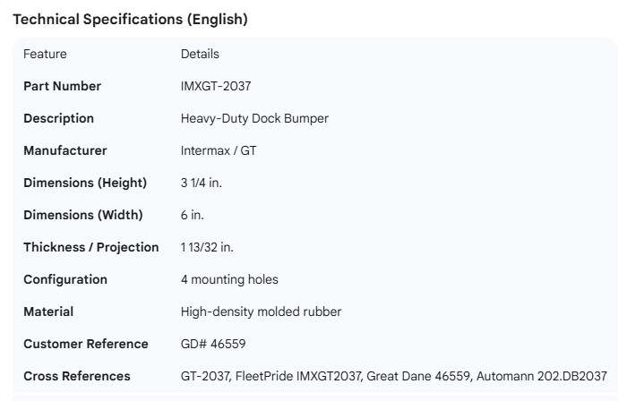Select the Feature column header

point(45,54)
